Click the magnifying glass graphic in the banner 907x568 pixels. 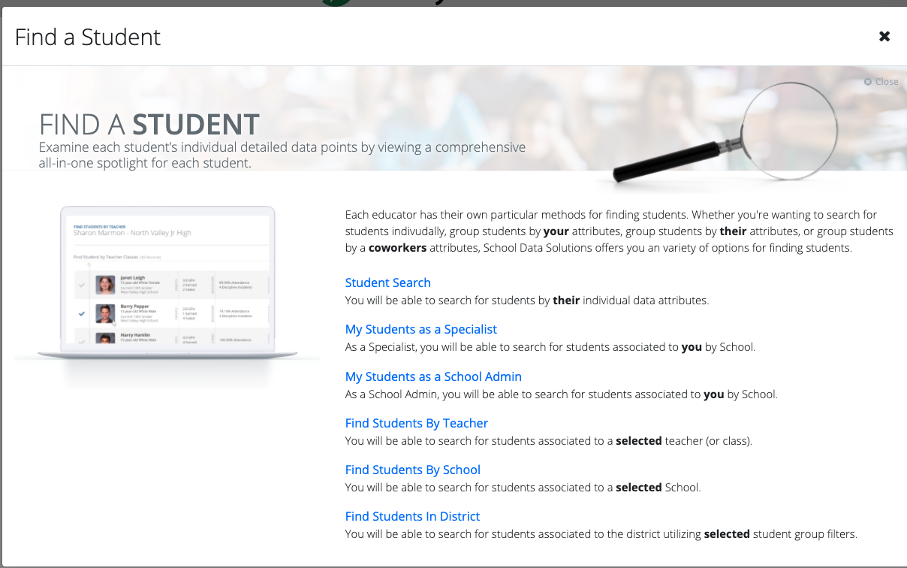tap(788, 130)
